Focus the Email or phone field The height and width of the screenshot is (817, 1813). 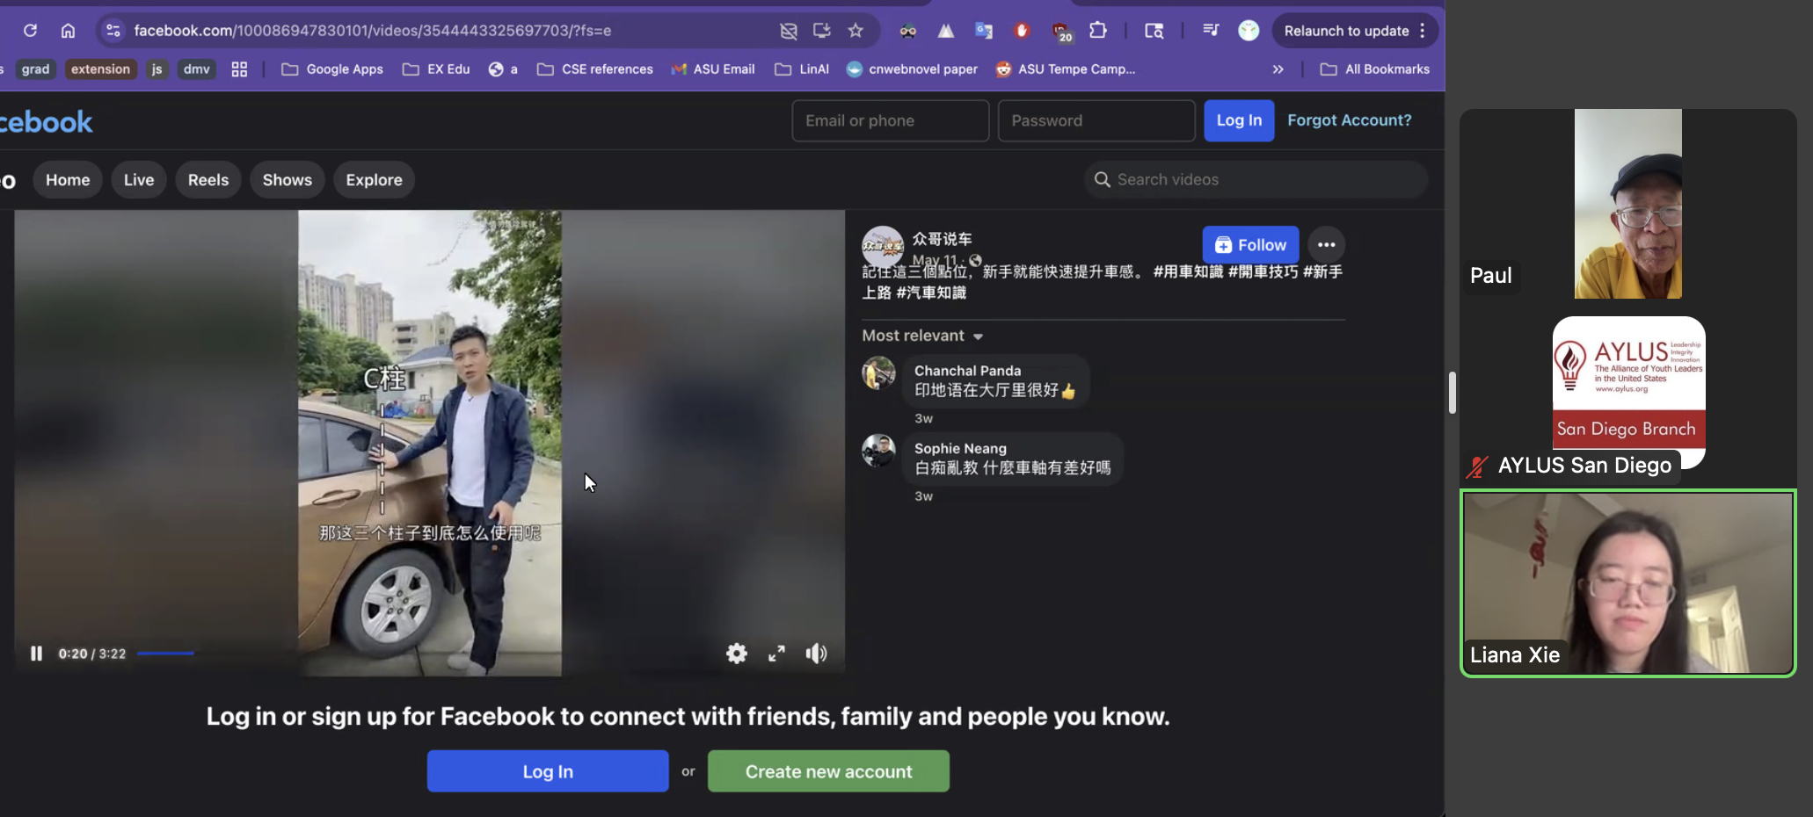890,120
